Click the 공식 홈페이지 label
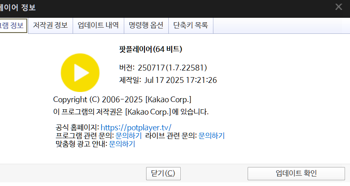This screenshot has height=186, width=350. pos(77,127)
